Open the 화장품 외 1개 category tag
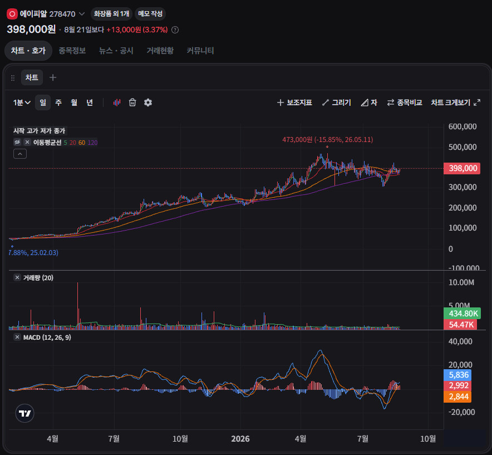The image size is (492, 455). click(111, 14)
